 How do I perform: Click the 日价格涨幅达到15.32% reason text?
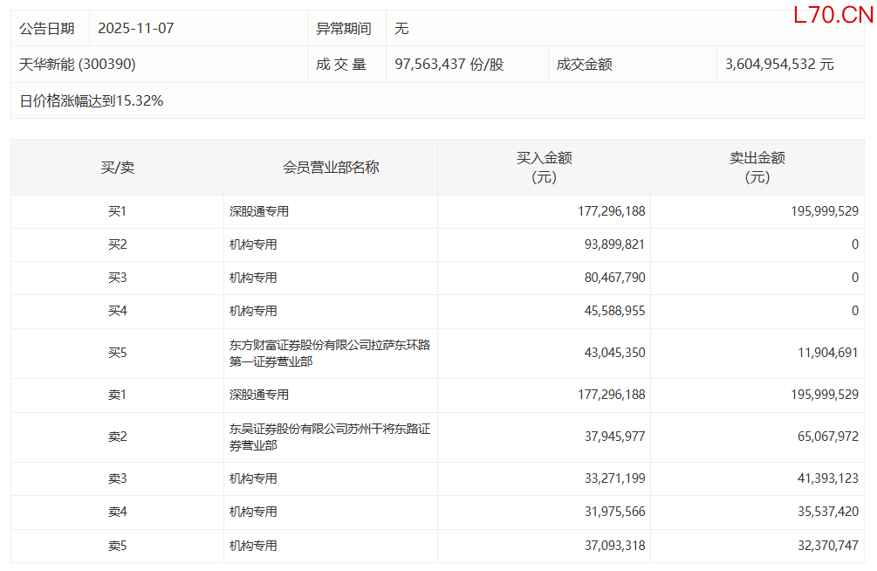(92, 100)
